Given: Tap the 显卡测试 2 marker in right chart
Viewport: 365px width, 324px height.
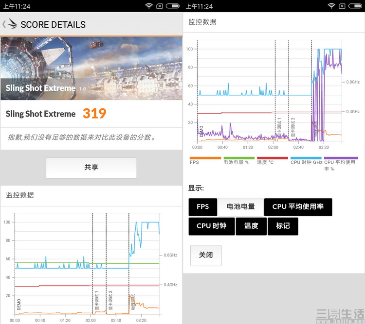Looking at the screenshot, I should tap(293, 127).
